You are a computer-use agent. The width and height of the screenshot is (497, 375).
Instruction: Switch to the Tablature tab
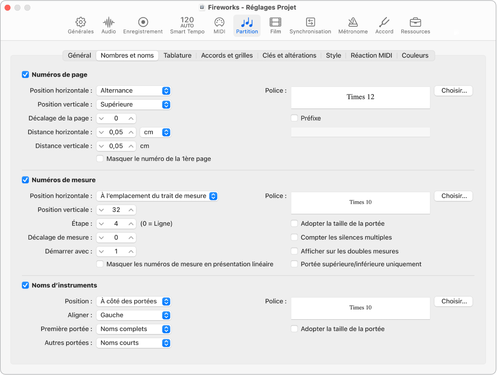pyautogui.click(x=177, y=55)
